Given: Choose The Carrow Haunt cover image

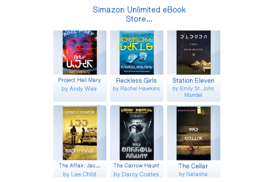Looking at the screenshot, I should coord(137,133).
